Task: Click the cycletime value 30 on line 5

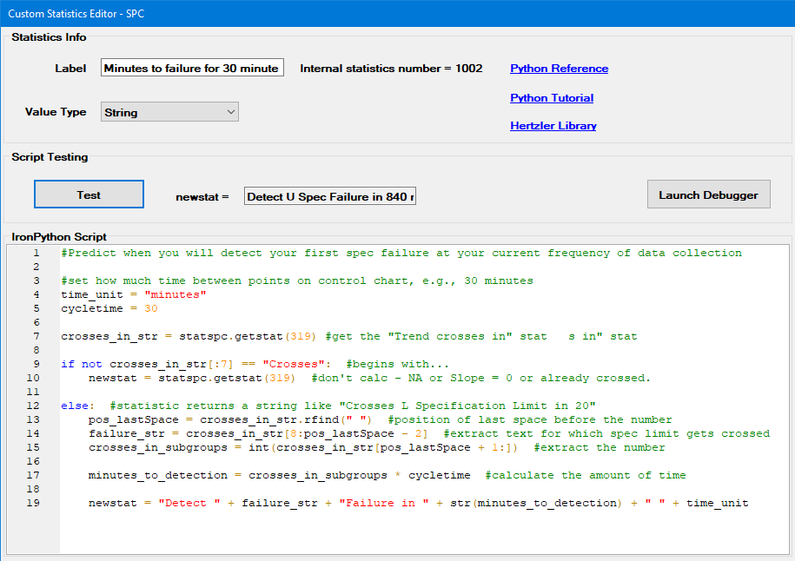Action: click(x=151, y=309)
